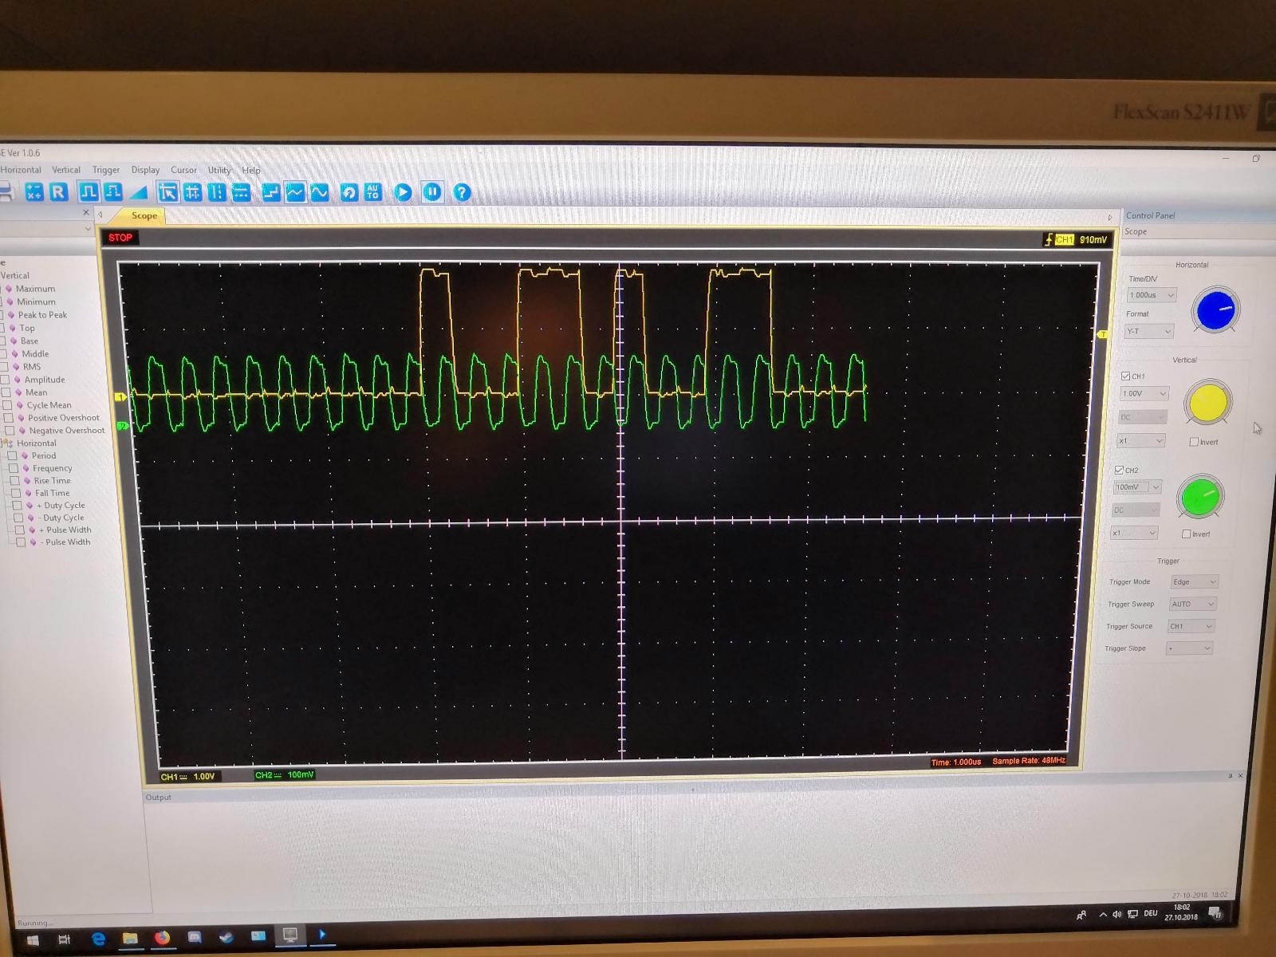Click the Peak to Peak measurement item

[42, 315]
